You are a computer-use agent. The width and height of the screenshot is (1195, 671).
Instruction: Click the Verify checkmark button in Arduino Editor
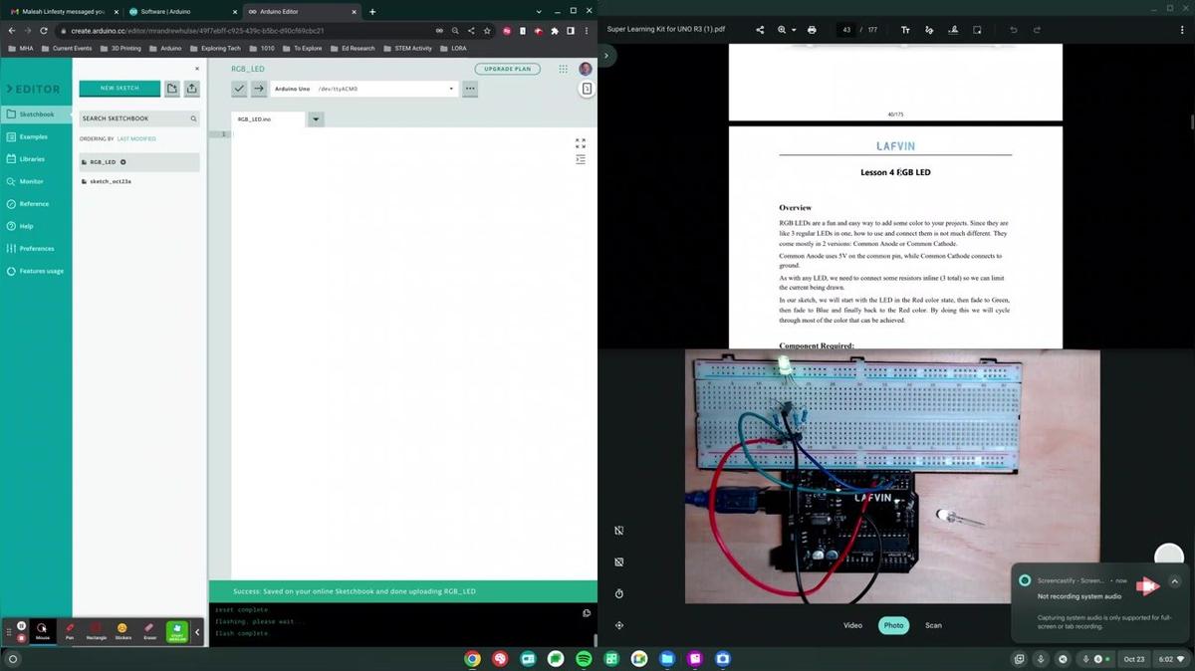tap(239, 89)
